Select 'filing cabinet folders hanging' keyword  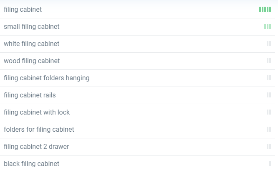[46, 78]
